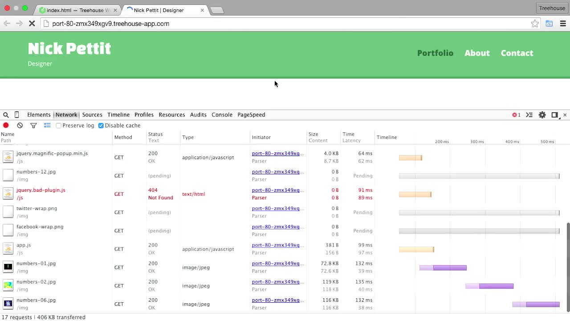This screenshot has height=321, width=570.
Task: Bookmark the page with the star icon
Action: click(535, 23)
